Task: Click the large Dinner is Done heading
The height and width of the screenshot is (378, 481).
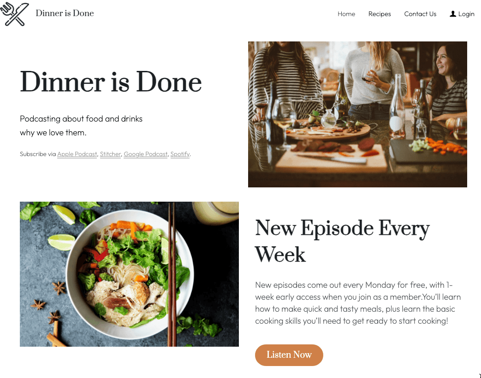Action: point(111,82)
